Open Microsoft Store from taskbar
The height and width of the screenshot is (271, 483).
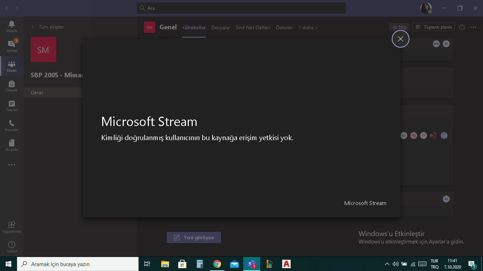click(182, 264)
